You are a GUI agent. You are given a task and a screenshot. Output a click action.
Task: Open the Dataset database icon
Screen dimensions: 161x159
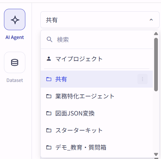(x=15, y=62)
